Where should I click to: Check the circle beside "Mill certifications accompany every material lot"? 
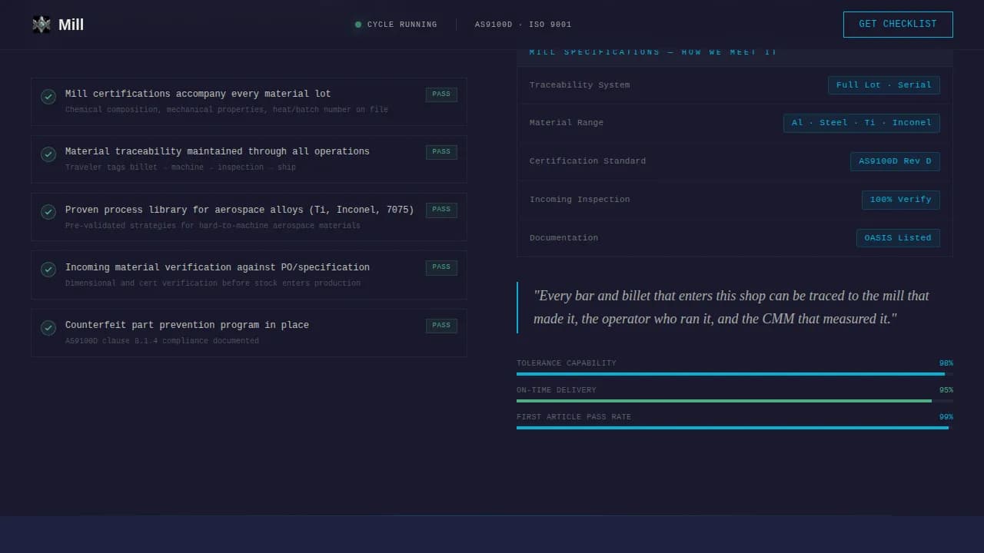click(48, 97)
